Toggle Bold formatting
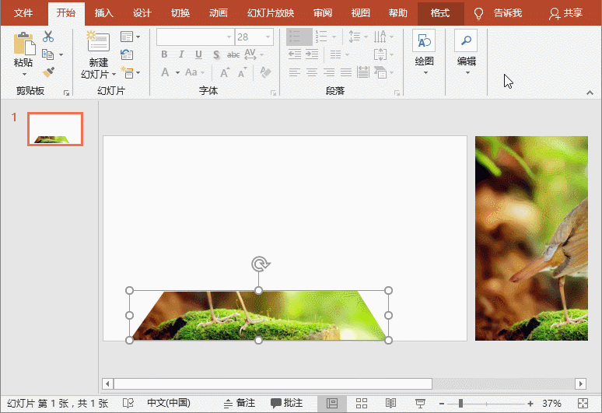602x413 pixels. [164, 54]
